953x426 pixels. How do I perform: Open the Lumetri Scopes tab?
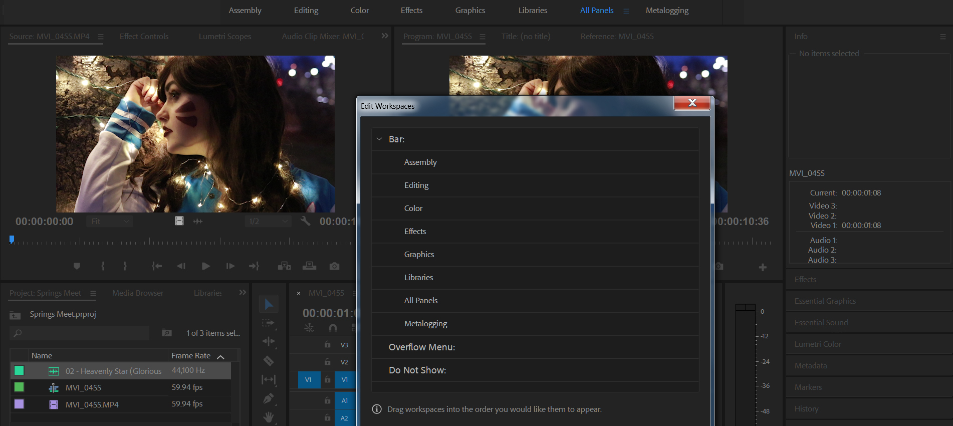click(225, 37)
